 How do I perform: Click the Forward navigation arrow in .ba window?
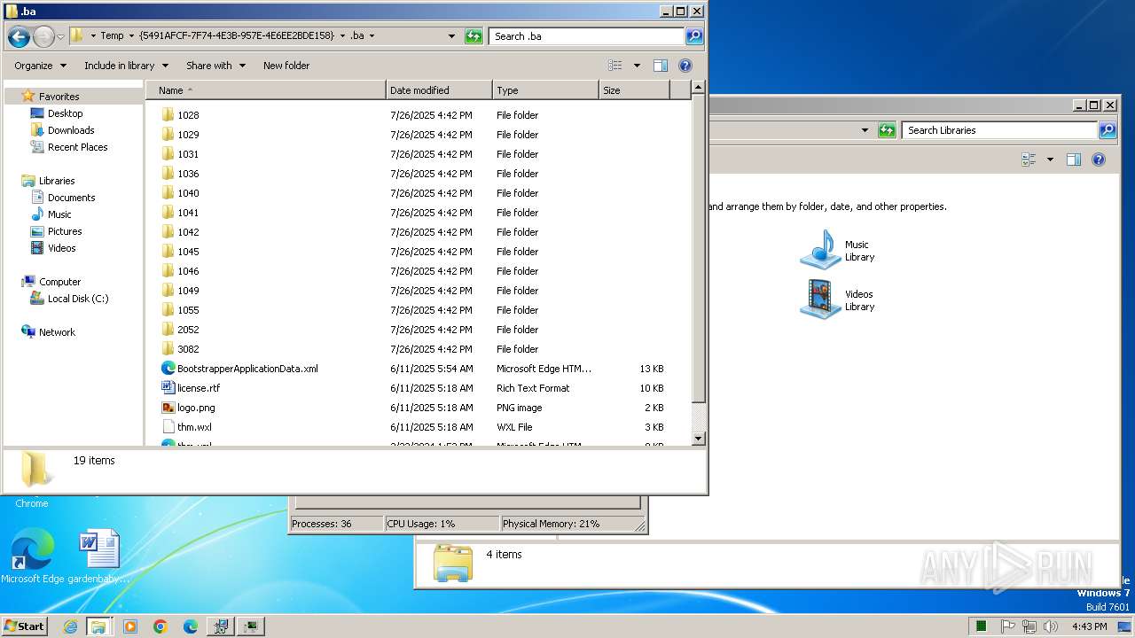43,36
